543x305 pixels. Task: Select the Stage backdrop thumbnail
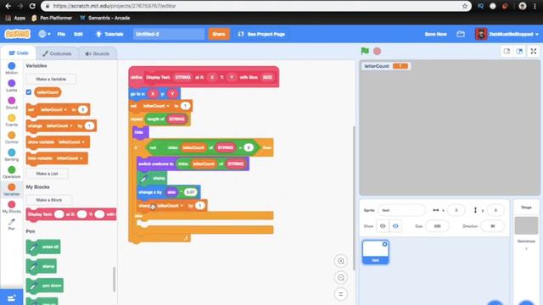point(526,226)
